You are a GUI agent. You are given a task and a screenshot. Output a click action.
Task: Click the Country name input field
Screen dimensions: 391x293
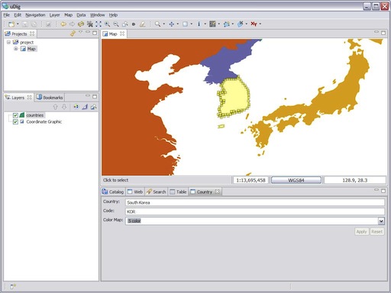tap(255, 202)
